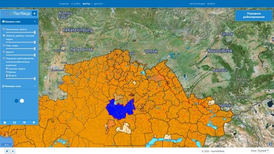Click the Novosibirsk city label

click(x=220, y=51)
